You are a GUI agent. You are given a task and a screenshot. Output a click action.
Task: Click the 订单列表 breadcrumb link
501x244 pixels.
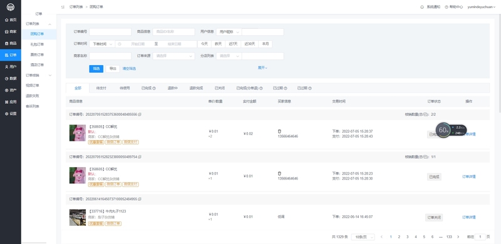tap(75, 7)
